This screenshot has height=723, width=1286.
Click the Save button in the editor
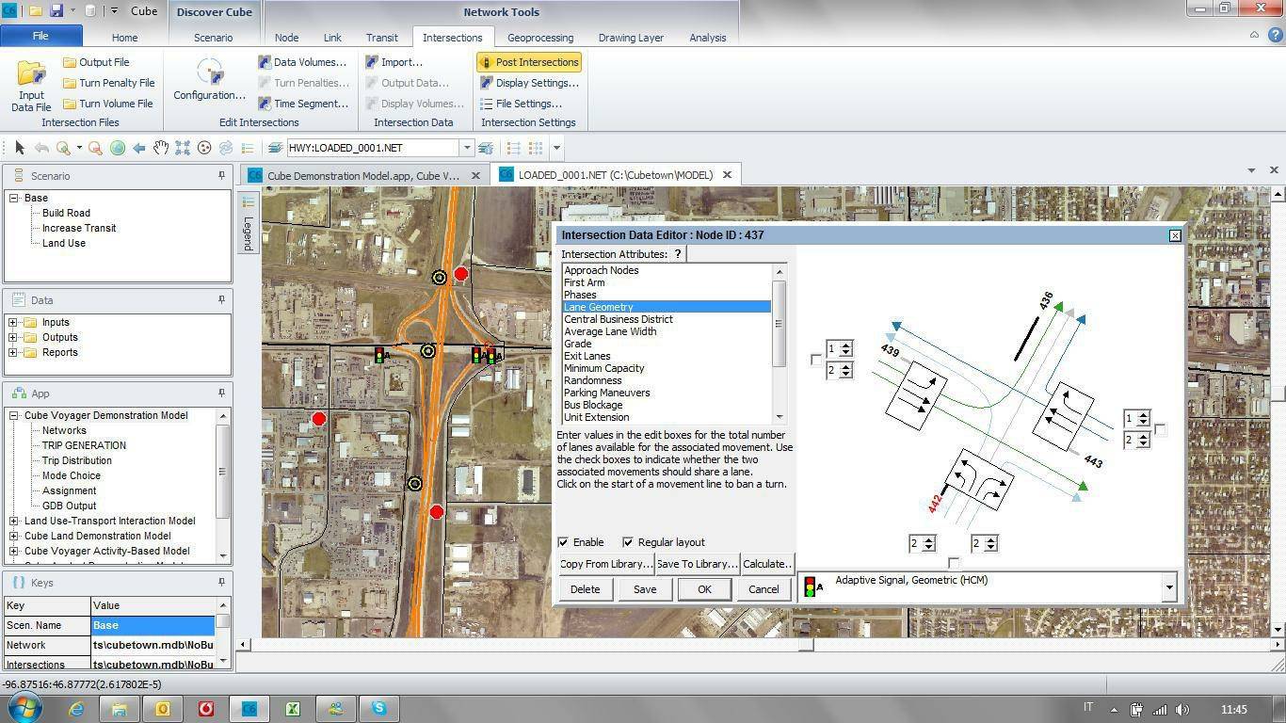645,589
